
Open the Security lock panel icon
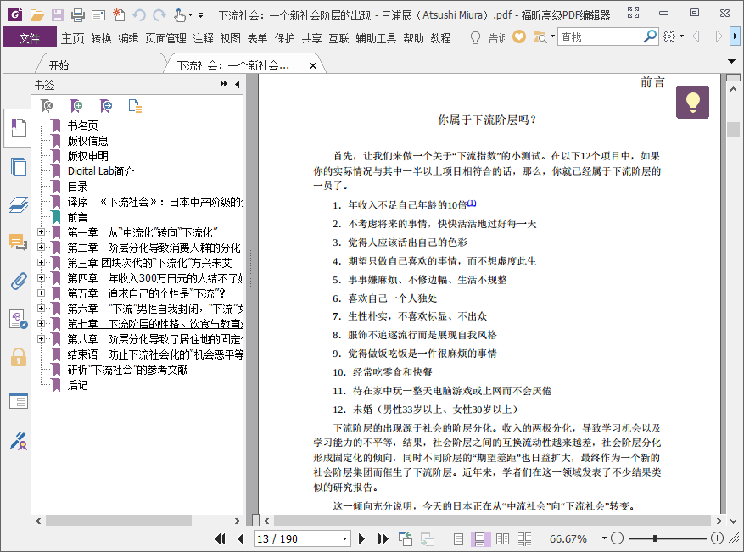18,357
